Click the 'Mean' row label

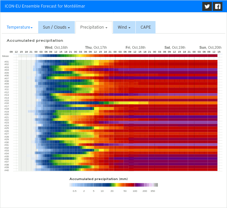click(x=6, y=56)
